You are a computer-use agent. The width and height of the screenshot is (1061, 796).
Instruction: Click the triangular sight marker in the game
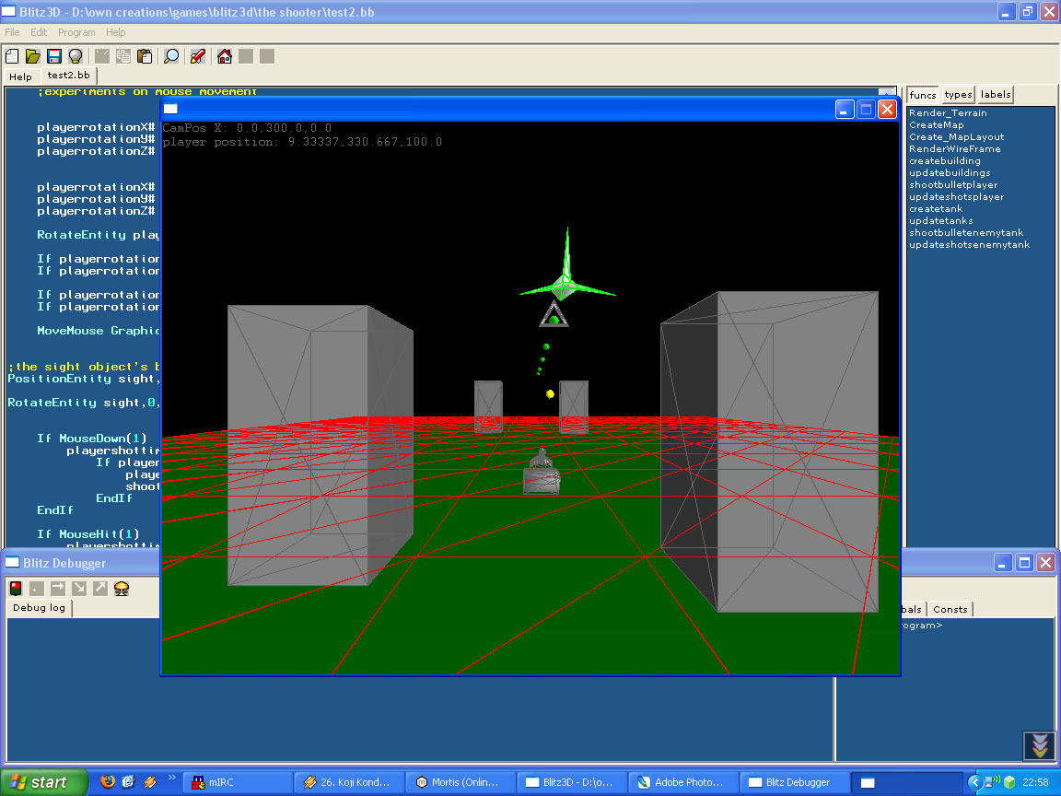pyautogui.click(x=554, y=315)
